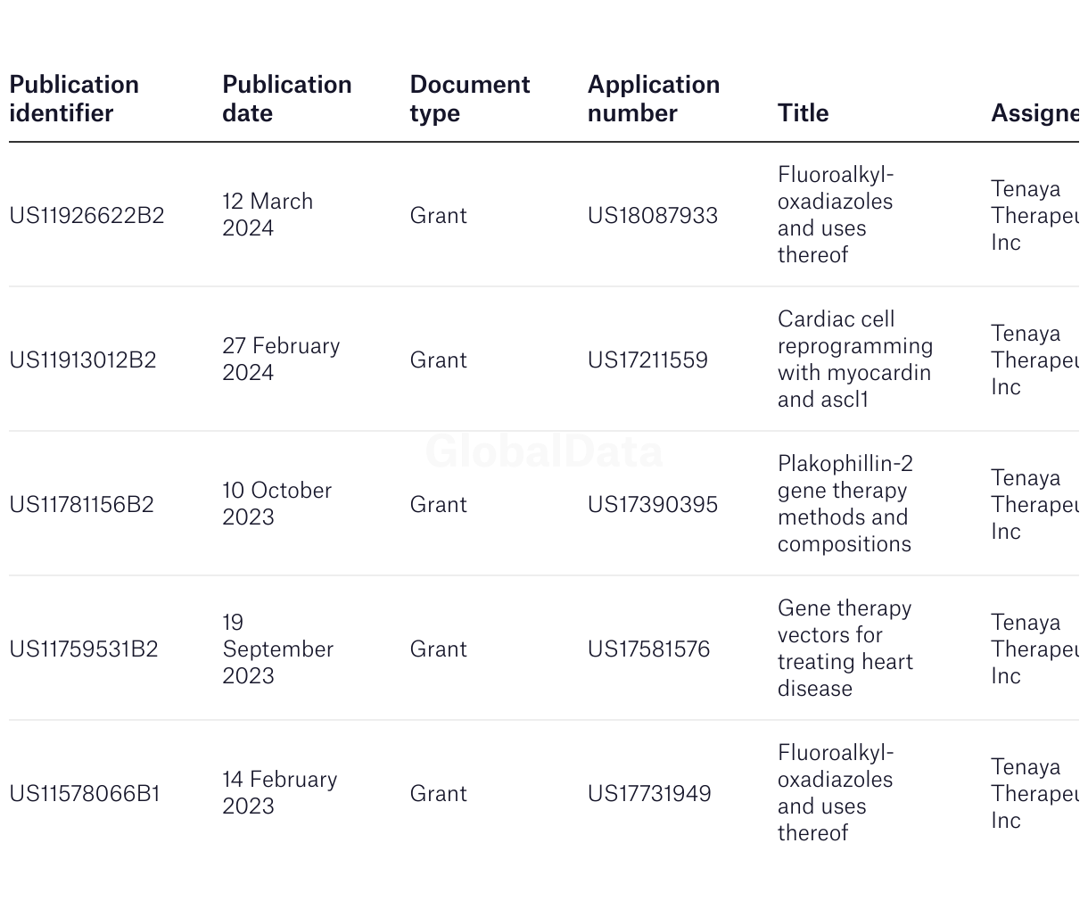Click the Application number column header

(x=654, y=98)
